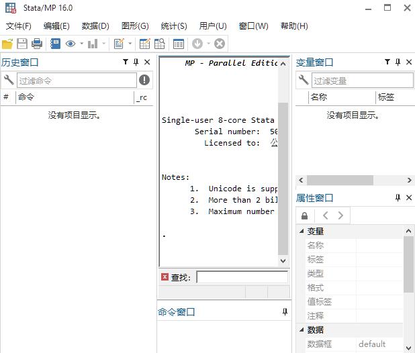Toggle the pin of 历史窗口

tap(136, 62)
